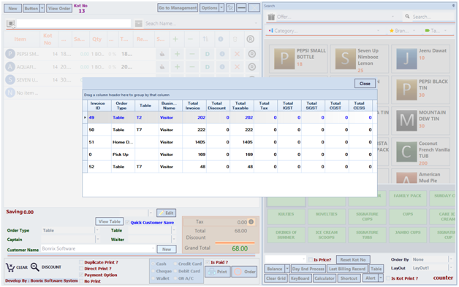Viewport: 459px width, 287px height.
Task: Click the pin icon beside Options
Action: [x=230, y=8]
